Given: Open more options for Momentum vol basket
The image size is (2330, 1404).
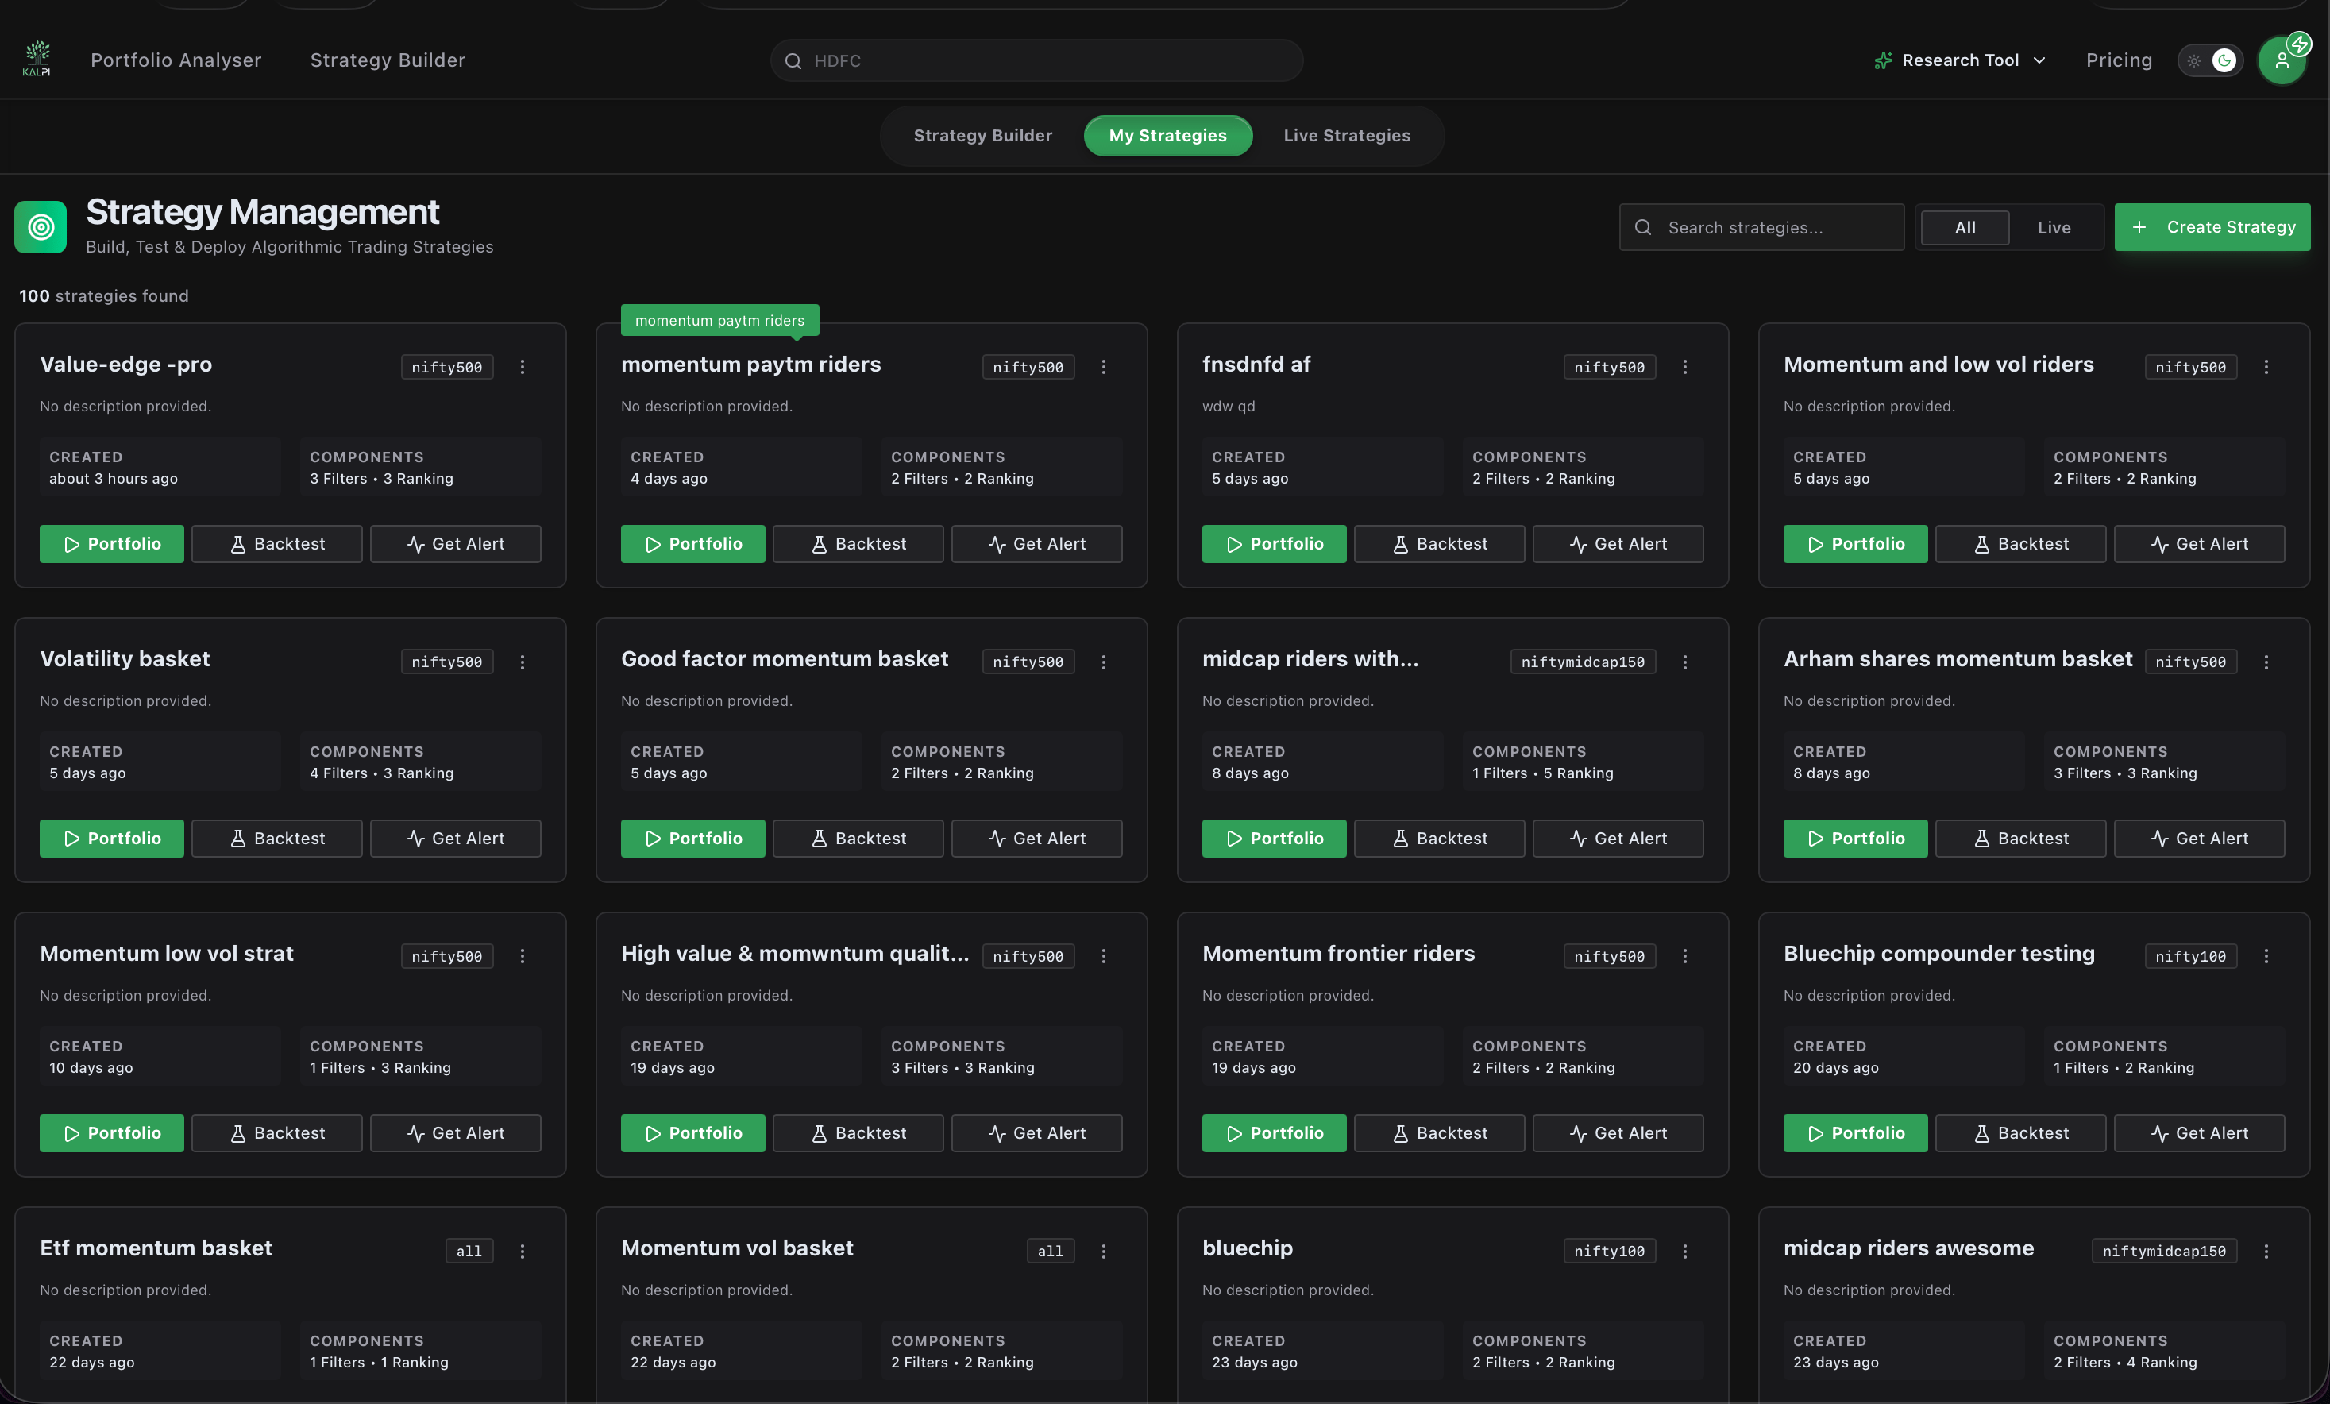Looking at the screenshot, I should tap(1104, 1251).
